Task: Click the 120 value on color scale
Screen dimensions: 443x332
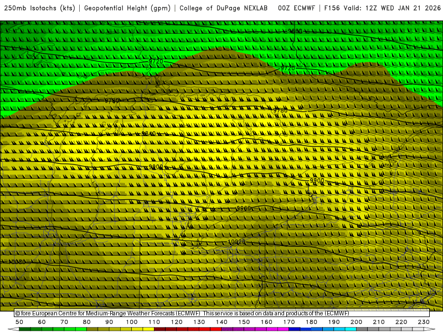Action: (177, 322)
